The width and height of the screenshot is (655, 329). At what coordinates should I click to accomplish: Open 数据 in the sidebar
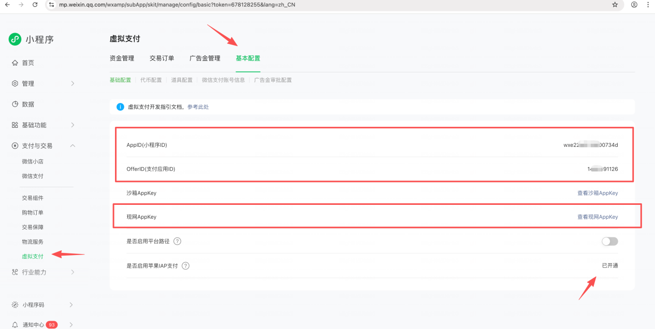tap(28, 104)
